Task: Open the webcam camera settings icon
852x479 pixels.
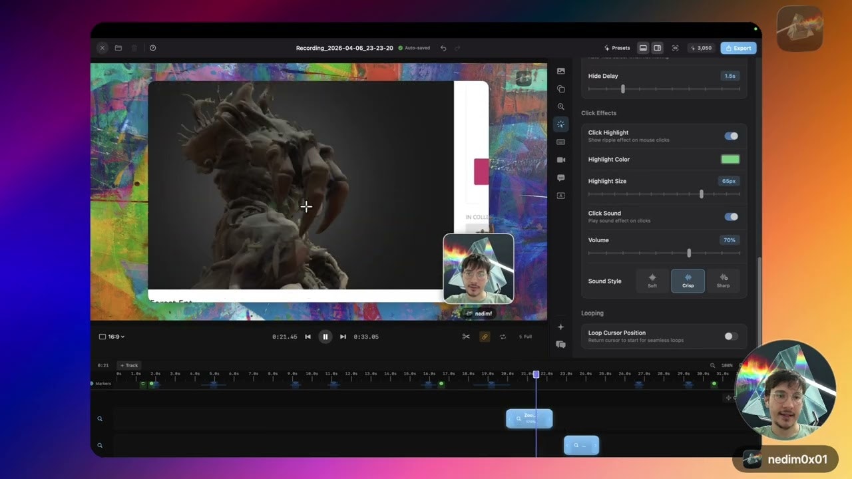Action: tap(560, 160)
